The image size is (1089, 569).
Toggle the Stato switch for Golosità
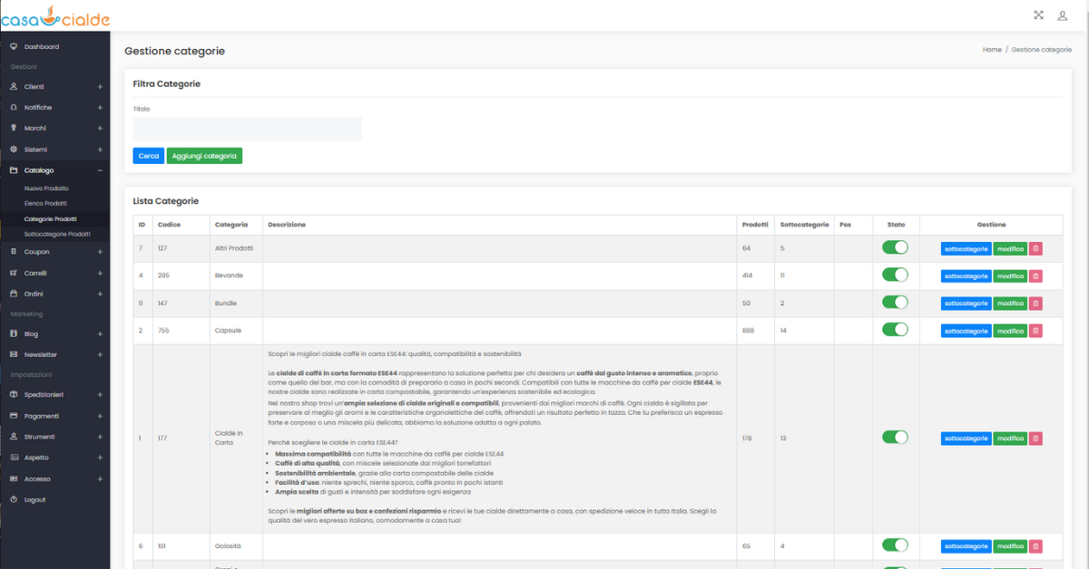click(x=895, y=545)
